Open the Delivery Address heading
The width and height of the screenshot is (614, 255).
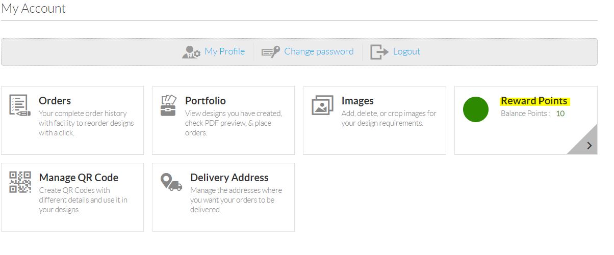click(229, 178)
